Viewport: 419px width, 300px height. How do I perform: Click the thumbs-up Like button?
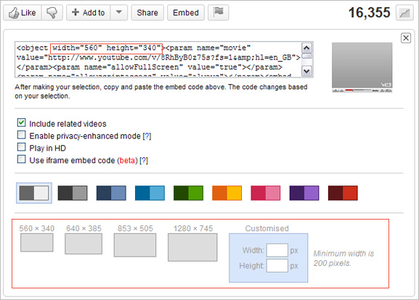[23, 12]
